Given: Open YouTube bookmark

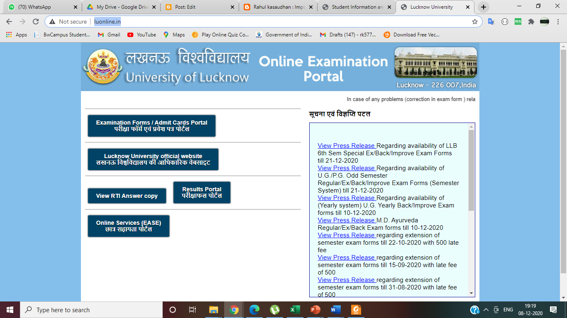Looking at the screenshot, I should pyautogui.click(x=142, y=35).
